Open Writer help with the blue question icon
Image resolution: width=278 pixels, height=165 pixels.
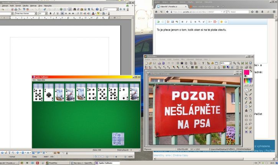coord(97,9)
